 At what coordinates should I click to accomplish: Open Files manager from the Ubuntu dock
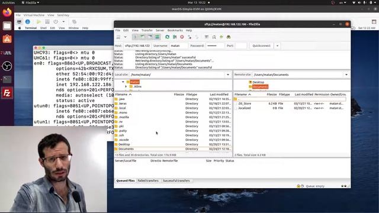[x=7, y=25]
